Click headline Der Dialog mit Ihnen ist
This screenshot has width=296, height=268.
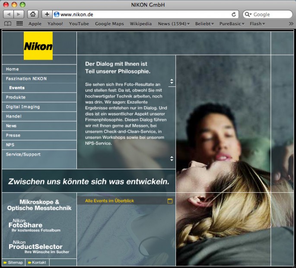point(116,64)
